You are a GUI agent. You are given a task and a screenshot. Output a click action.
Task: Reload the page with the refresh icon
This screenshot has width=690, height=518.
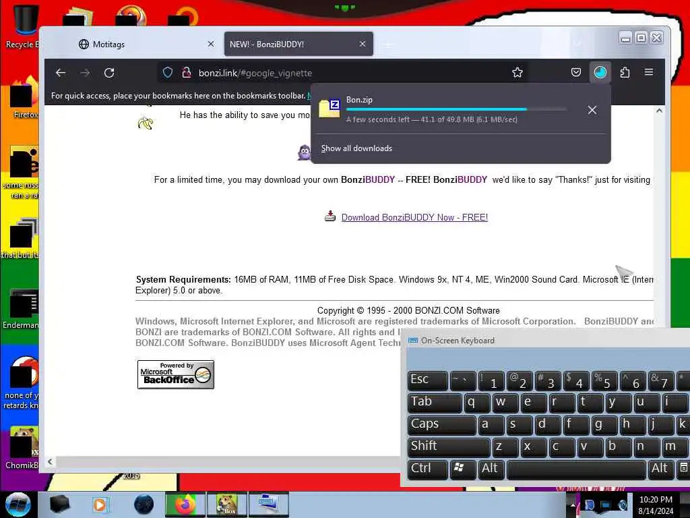click(109, 73)
